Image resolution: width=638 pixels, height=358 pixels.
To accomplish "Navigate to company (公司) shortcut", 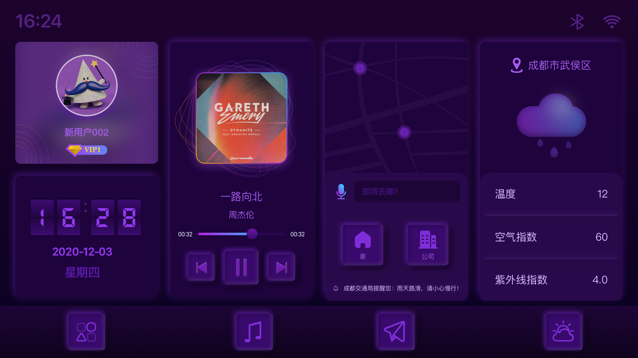I will (428, 245).
